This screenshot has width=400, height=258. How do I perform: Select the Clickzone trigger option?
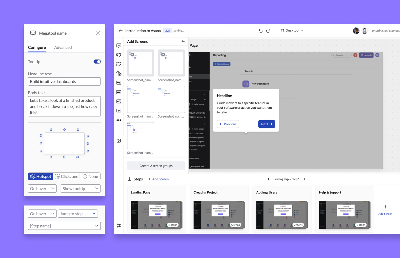pyautogui.click(x=66, y=176)
